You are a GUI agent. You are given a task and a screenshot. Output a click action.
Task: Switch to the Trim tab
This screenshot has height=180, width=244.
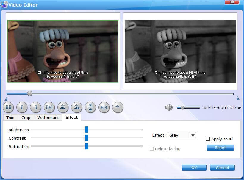(x=10, y=118)
